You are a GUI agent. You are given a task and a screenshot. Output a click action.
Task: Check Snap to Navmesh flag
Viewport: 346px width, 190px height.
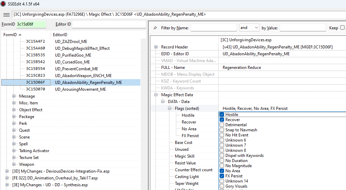(222, 130)
